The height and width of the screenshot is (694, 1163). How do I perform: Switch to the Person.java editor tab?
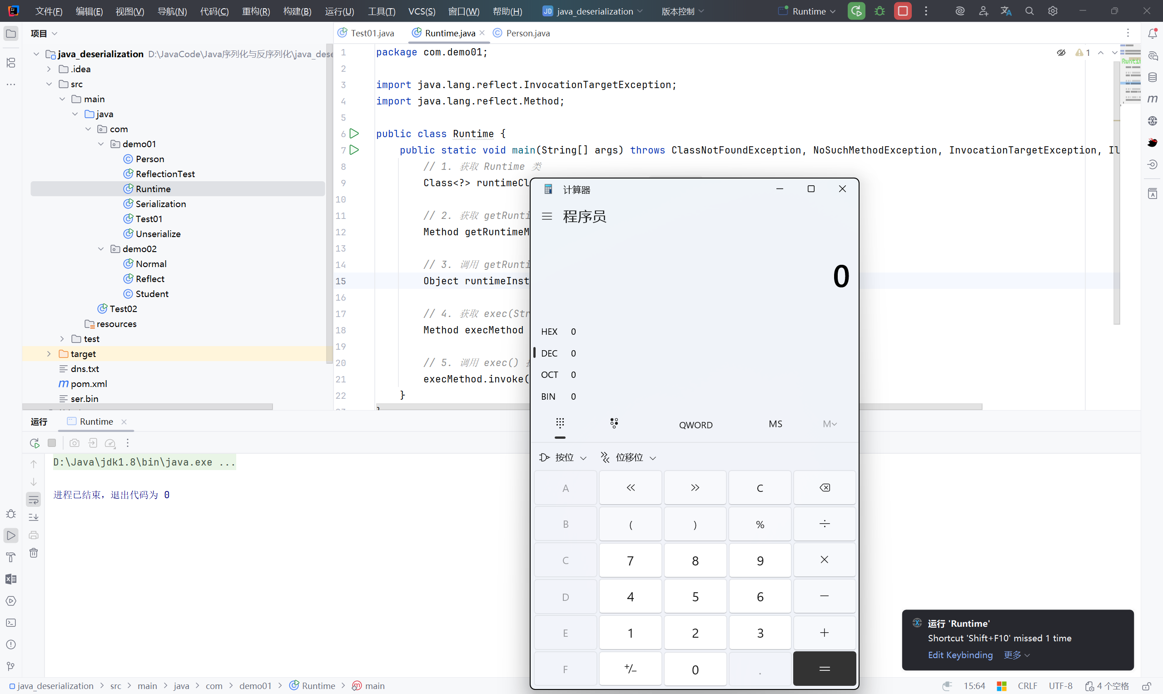click(527, 33)
